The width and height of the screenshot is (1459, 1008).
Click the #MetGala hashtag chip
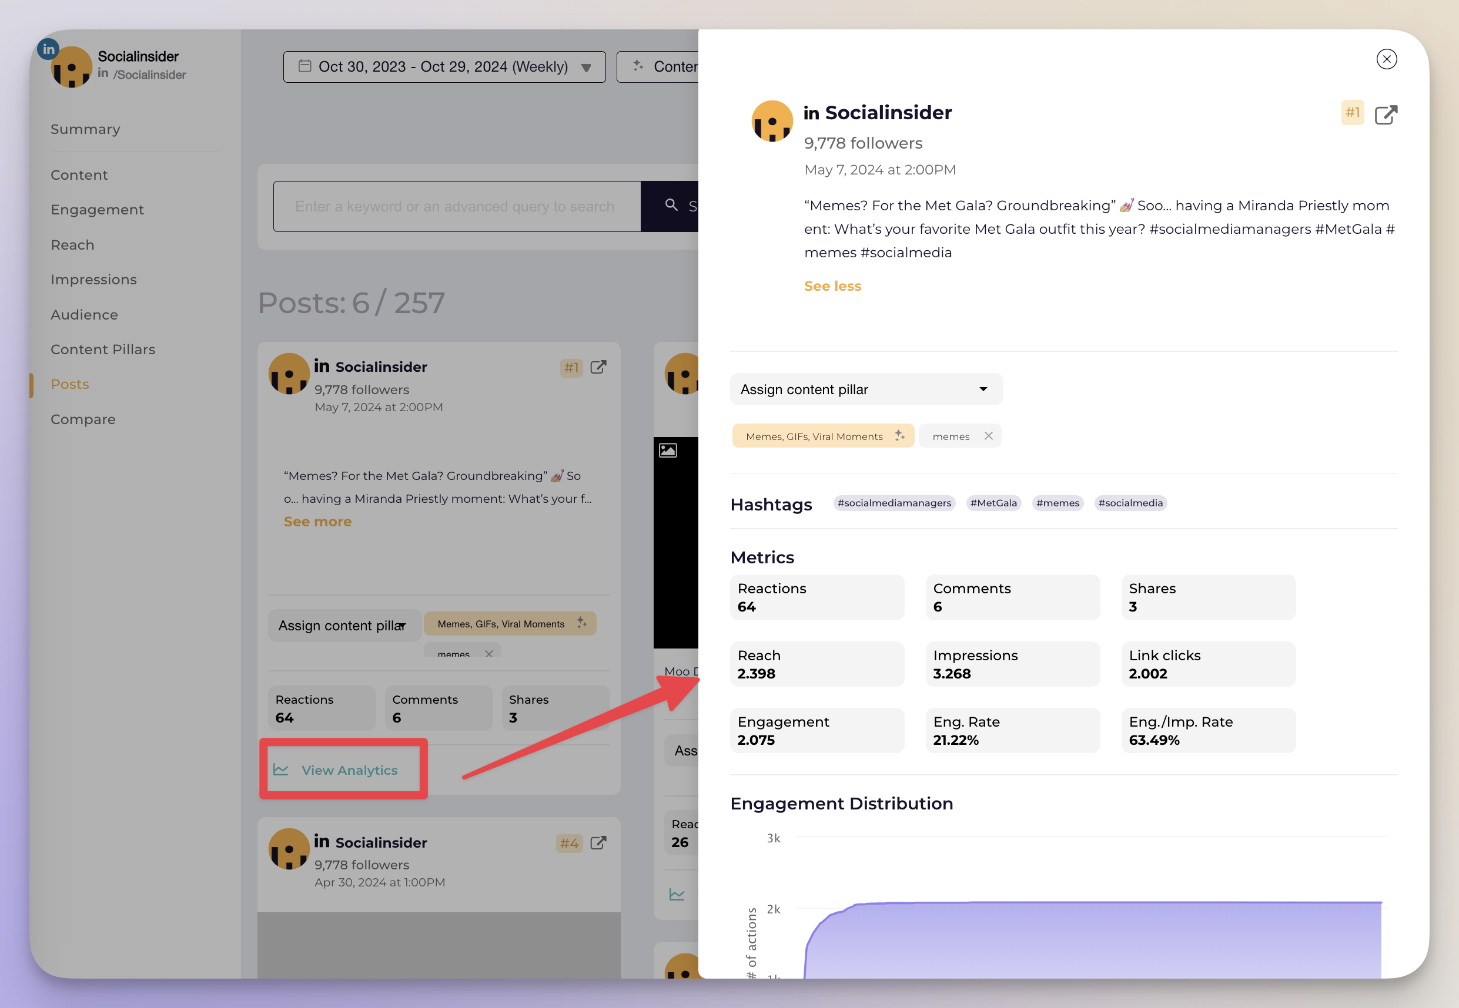(993, 503)
